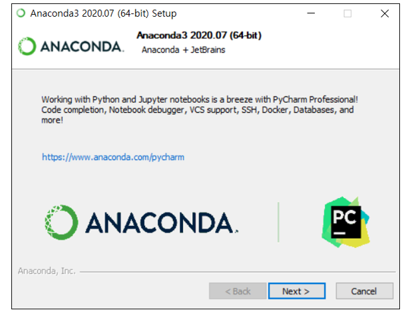This screenshot has width=404, height=312.
Task: Click the Anaconda, Inc. branding label
Action: pyautogui.click(x=47, y=271)
